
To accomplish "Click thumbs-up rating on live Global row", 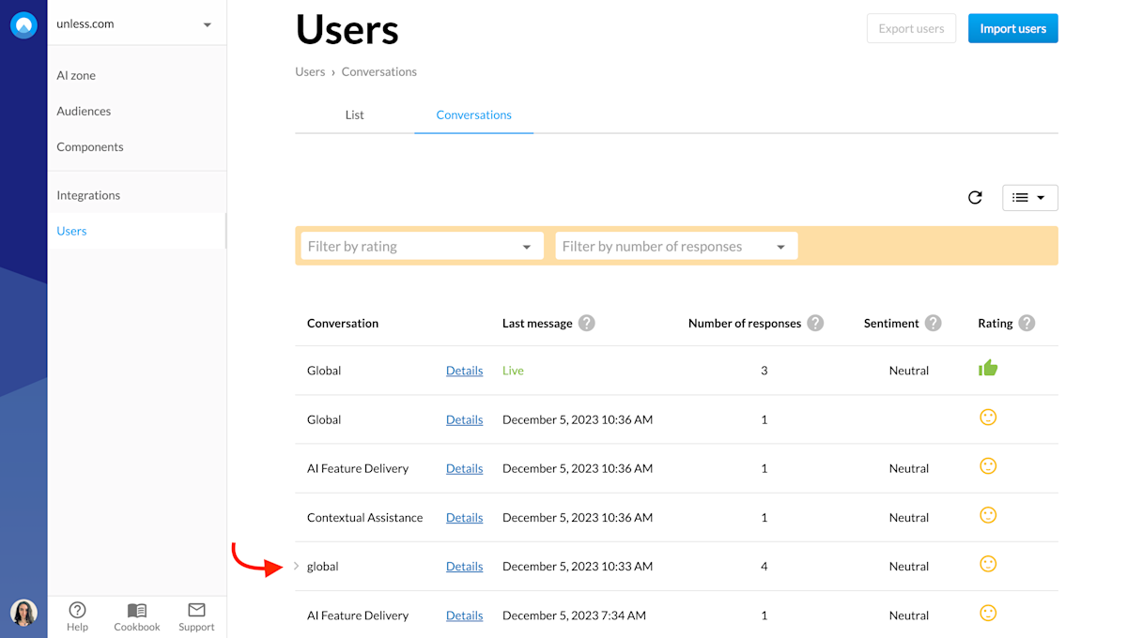I will click(x=988, y=368).
